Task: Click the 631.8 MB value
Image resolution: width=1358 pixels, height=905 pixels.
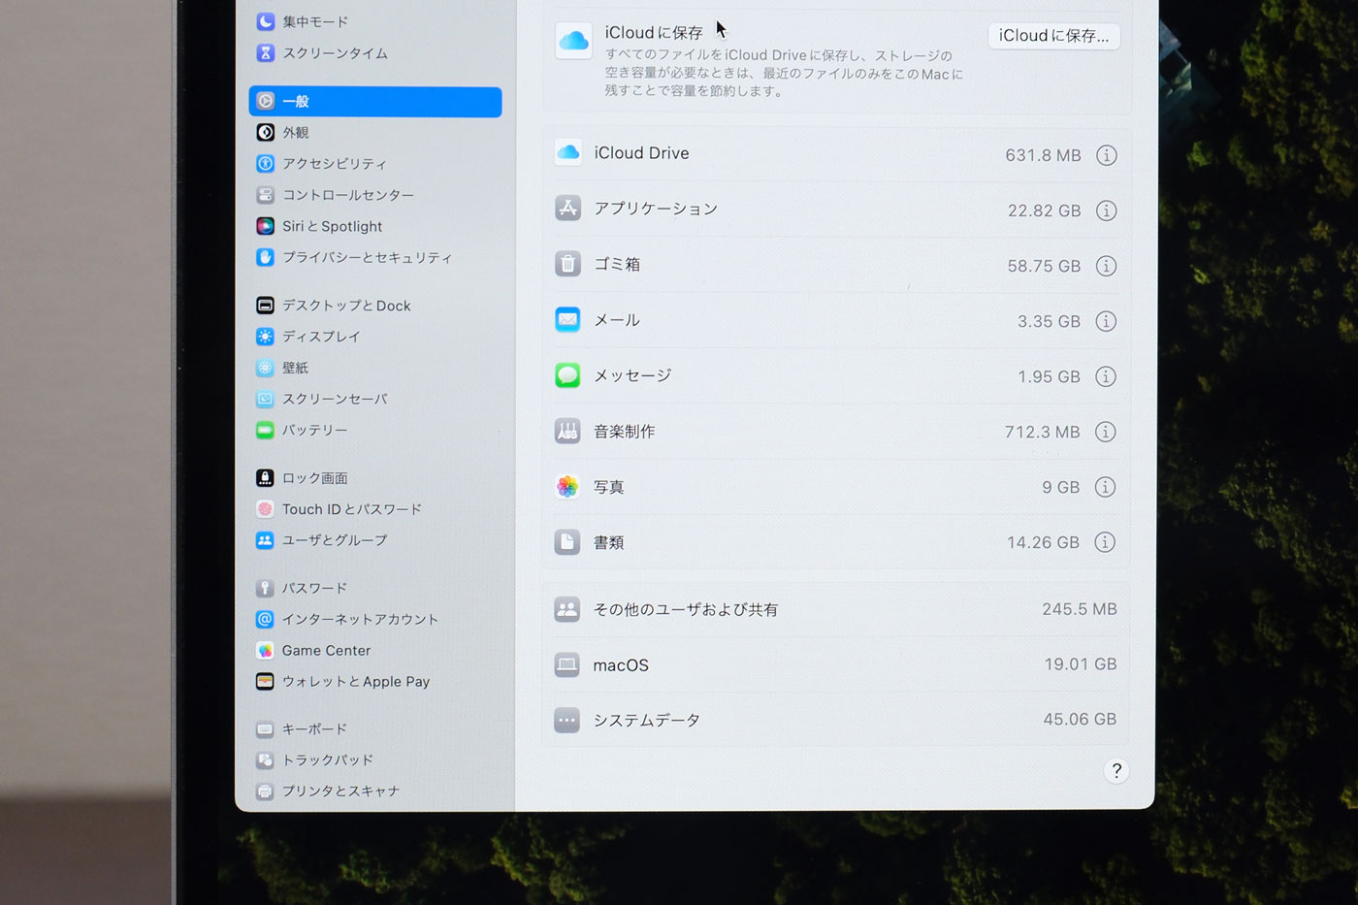Action: 1043,155
